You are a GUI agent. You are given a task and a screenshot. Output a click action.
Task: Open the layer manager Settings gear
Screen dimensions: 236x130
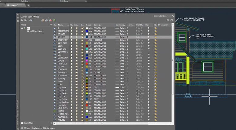tap(172, 20)
